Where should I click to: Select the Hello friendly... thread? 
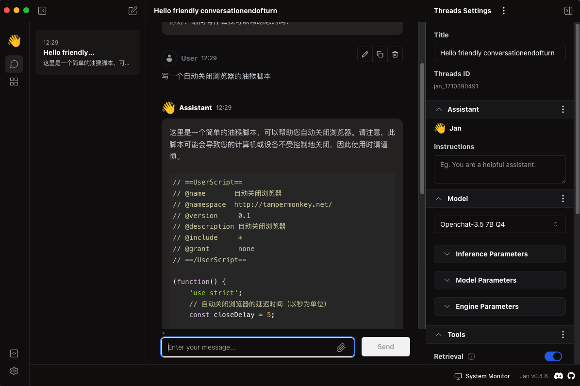(x=87, y=52)
